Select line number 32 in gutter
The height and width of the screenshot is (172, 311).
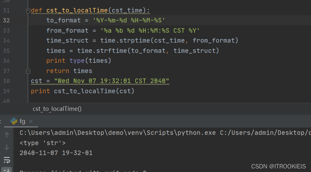pyautogui.click(x=6, y=20)
